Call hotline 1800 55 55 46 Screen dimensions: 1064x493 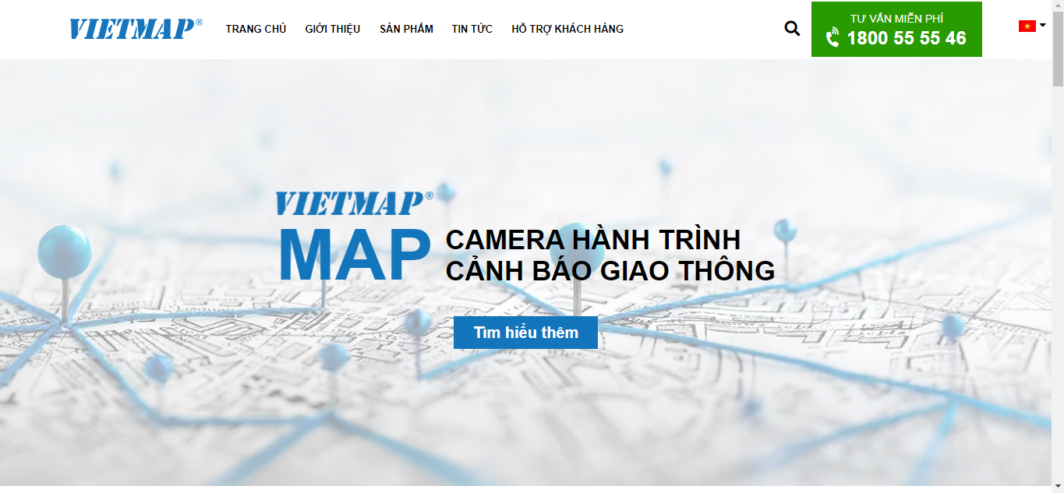(906, 38)
